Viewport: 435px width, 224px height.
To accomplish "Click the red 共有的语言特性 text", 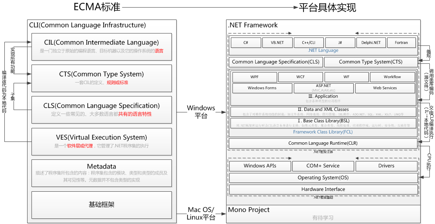I will [135, 114].
